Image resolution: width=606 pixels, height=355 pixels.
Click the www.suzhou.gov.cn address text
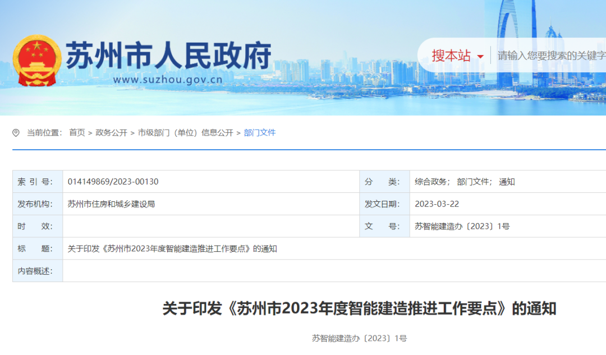tap(168, 80)
